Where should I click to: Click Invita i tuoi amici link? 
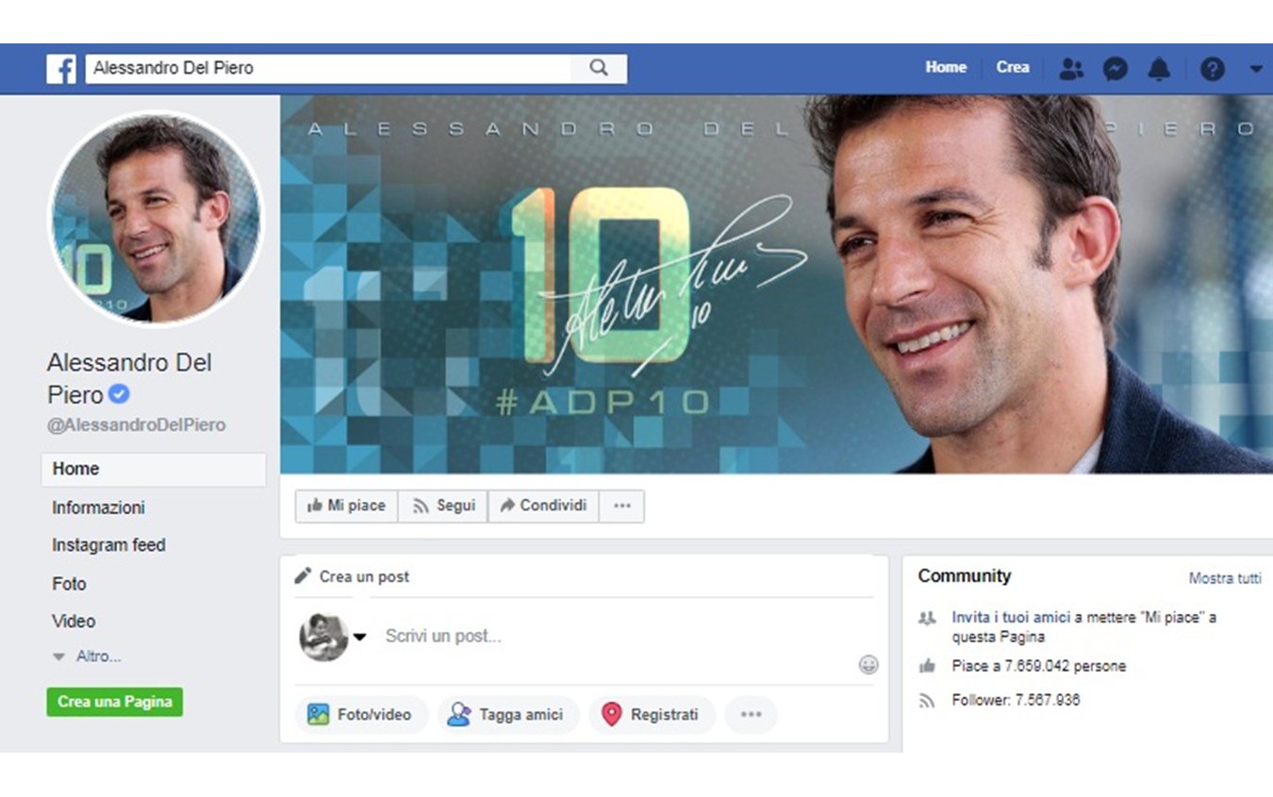click(x=1010, y=618)
